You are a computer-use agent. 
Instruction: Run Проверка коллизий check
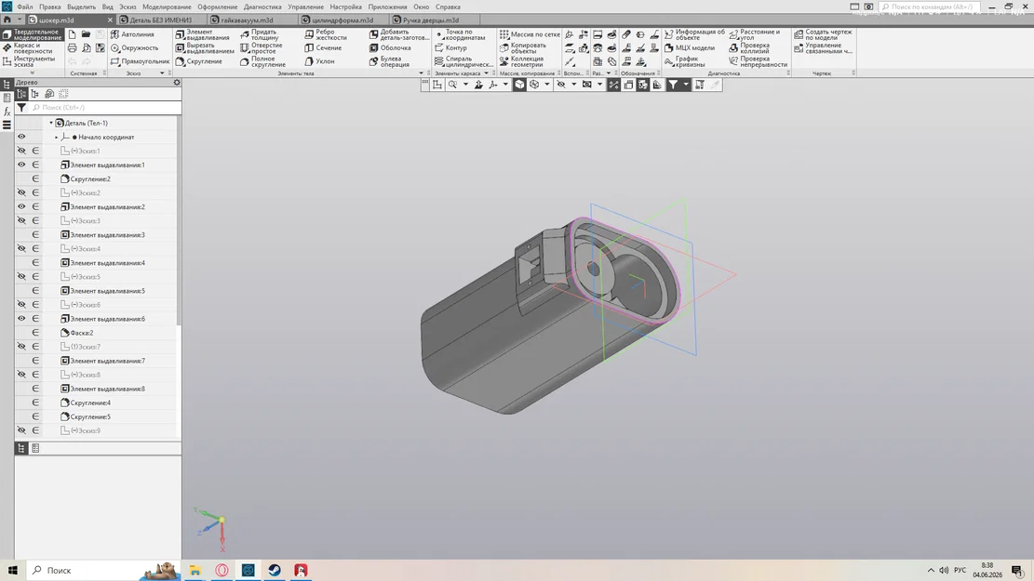click(750, 48)
